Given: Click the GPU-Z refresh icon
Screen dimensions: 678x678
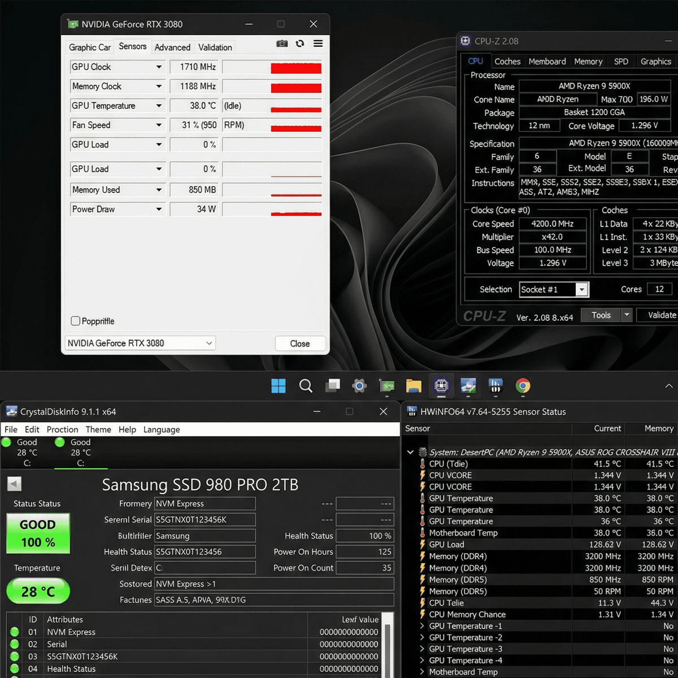Looking at the screenshot, I should point(300,44).
